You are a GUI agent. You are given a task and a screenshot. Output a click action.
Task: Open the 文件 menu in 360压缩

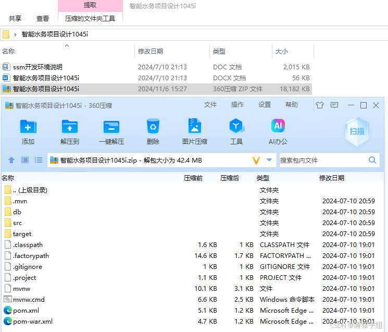pyautogui.click(x=210, y=105)
